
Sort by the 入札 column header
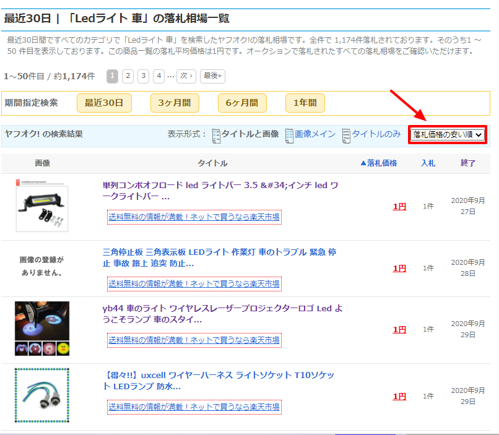(428, 163)
